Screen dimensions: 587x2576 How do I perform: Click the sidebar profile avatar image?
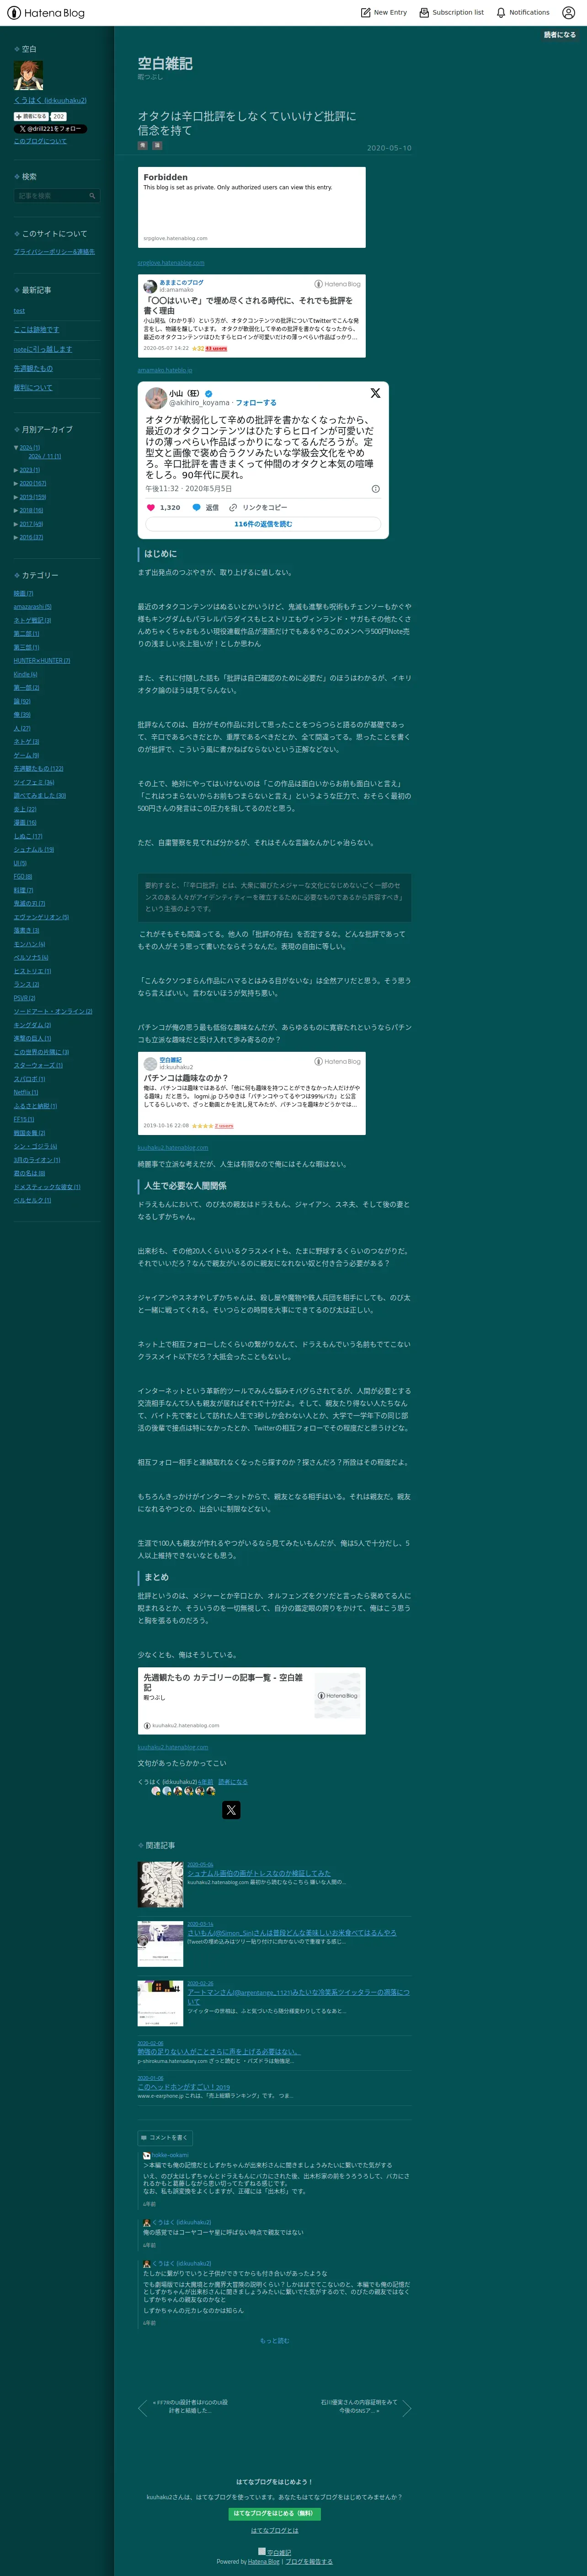pos(28,75)
